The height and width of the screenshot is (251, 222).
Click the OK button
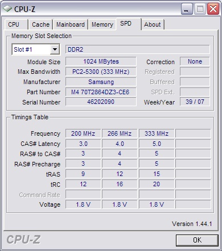click(x=197, y=240)
